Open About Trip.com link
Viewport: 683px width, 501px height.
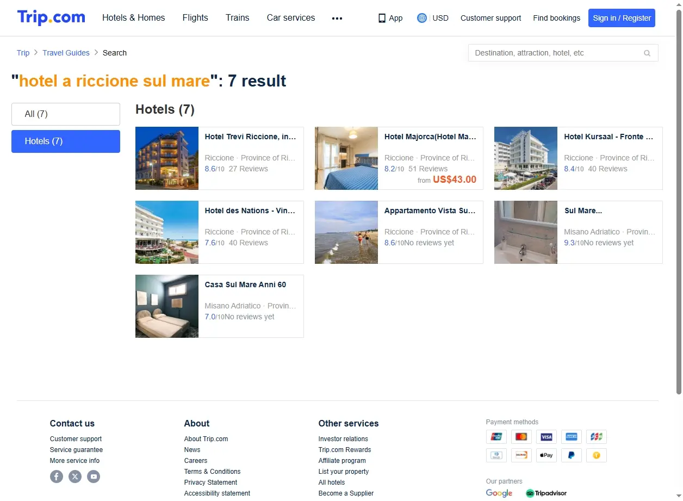206,439
